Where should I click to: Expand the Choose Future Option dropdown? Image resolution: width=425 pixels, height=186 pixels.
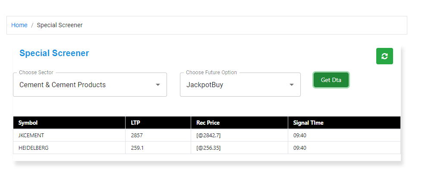[240, 85]
